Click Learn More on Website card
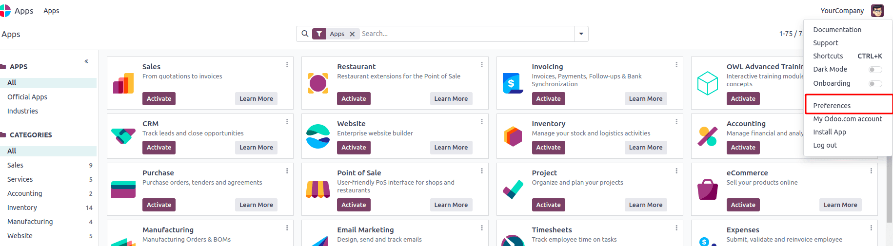 (451, 148)
